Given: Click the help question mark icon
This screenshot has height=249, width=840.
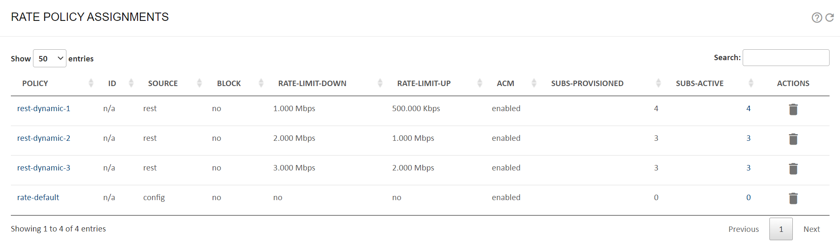Looking at the screenshot, I should (817, 18).
